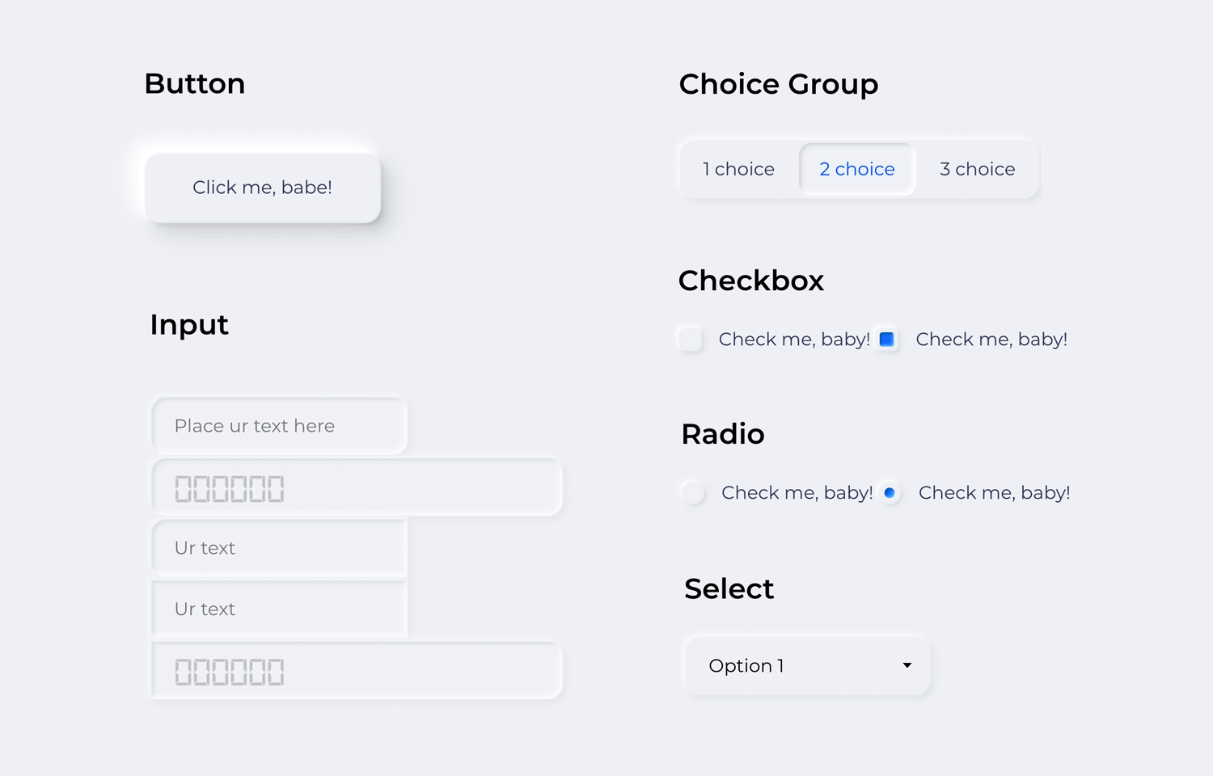Click the caret arrow in Select box
1213x776 pixels.
pyautogui.click(x=907, y=666)
